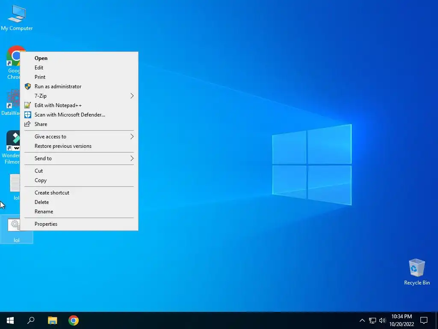
Task: Choose Cut from the context menu
Action: [x=79, y=170]
